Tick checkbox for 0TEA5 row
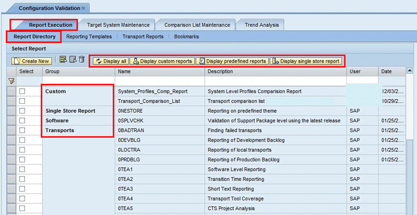This screenshot has width=417, height=215. [22, 208]
